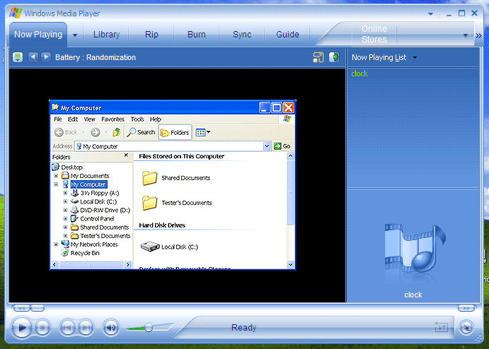Click the volume slider handle
The width and height of the screenshot is (489, 349).
[x=149, y=327]
